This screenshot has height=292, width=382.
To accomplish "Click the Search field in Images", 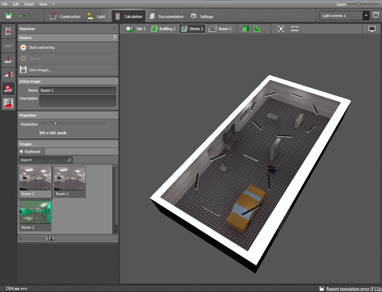I will coord(46,160).
